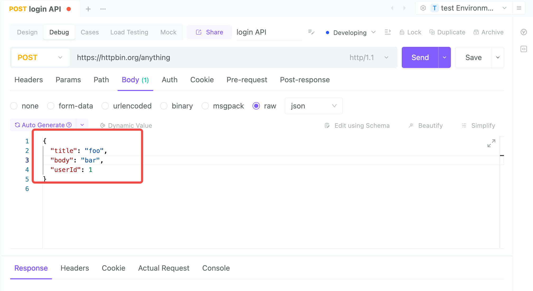Open the environment settings hexagon icon
The image size is (533, 291).
(423, 8)
